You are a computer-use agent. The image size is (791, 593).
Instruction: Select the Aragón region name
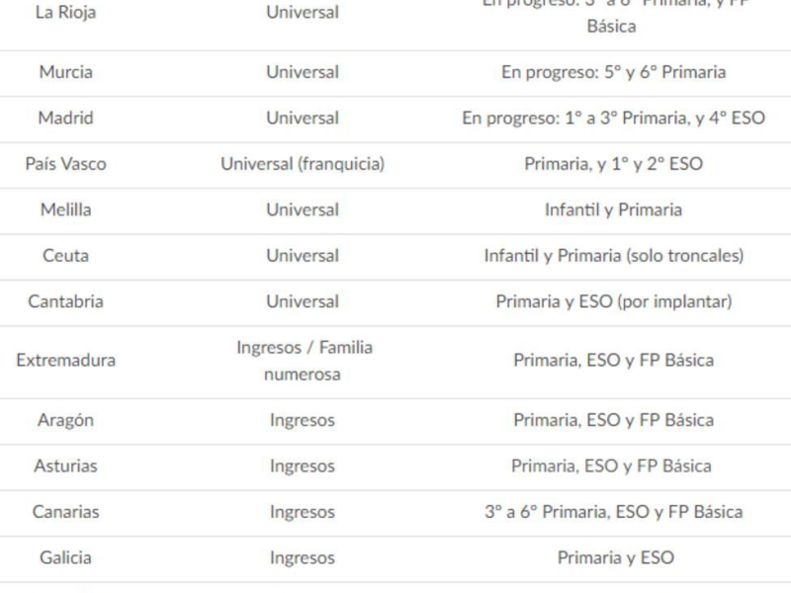65,420
